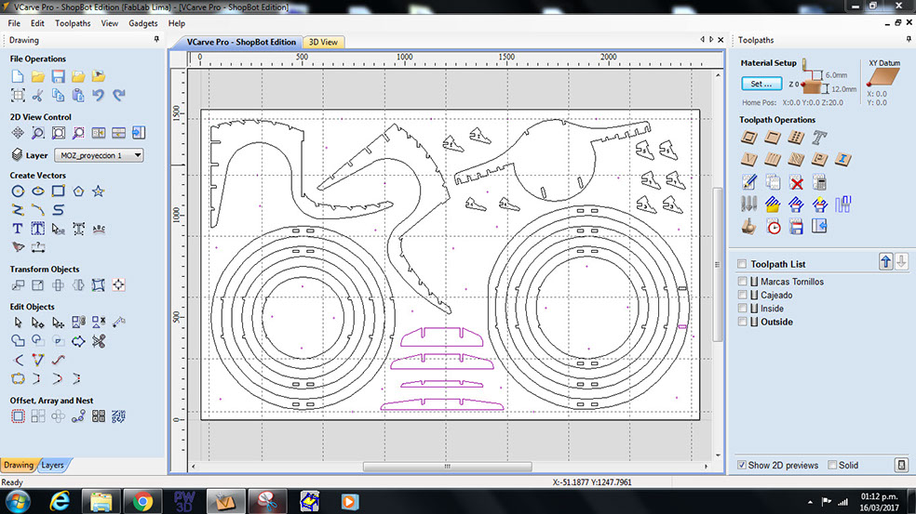Open toolpath time estimate clock icon
Screen dimensions: 916x514
[774, 227]
